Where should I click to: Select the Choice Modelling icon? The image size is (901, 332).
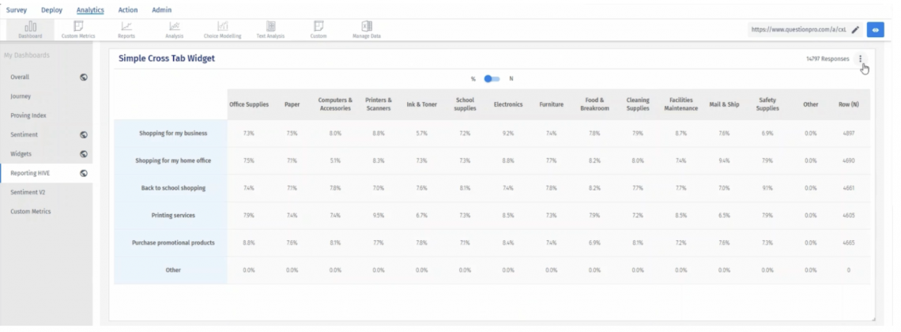(223, 29)
